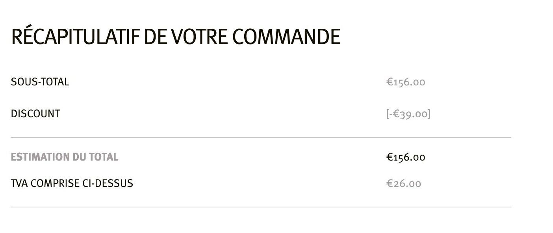553x233 pixels.
Task: Select the ESTIMATION DU TOTAL label
Action: [65, 157]
